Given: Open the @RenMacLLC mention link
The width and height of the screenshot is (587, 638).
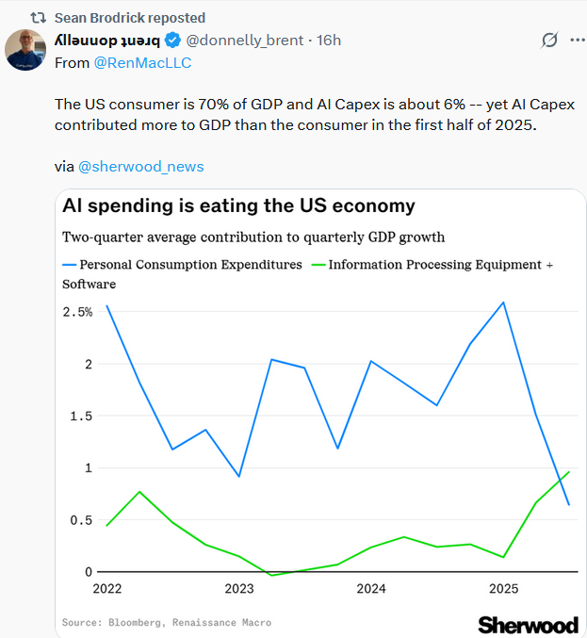Looking at the screenshot, I should pyautogui.click(x=141, y=63).
